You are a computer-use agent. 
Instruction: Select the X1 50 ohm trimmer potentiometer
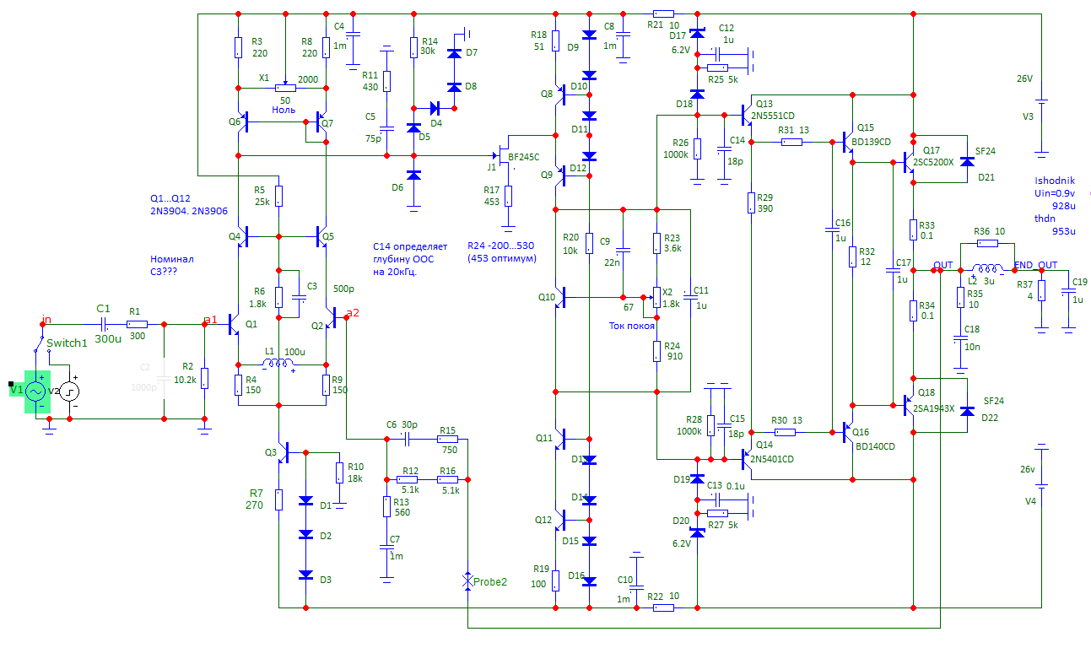tap(286, 87)
